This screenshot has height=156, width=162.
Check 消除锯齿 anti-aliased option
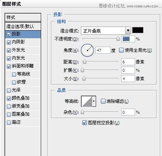(103, 101)
